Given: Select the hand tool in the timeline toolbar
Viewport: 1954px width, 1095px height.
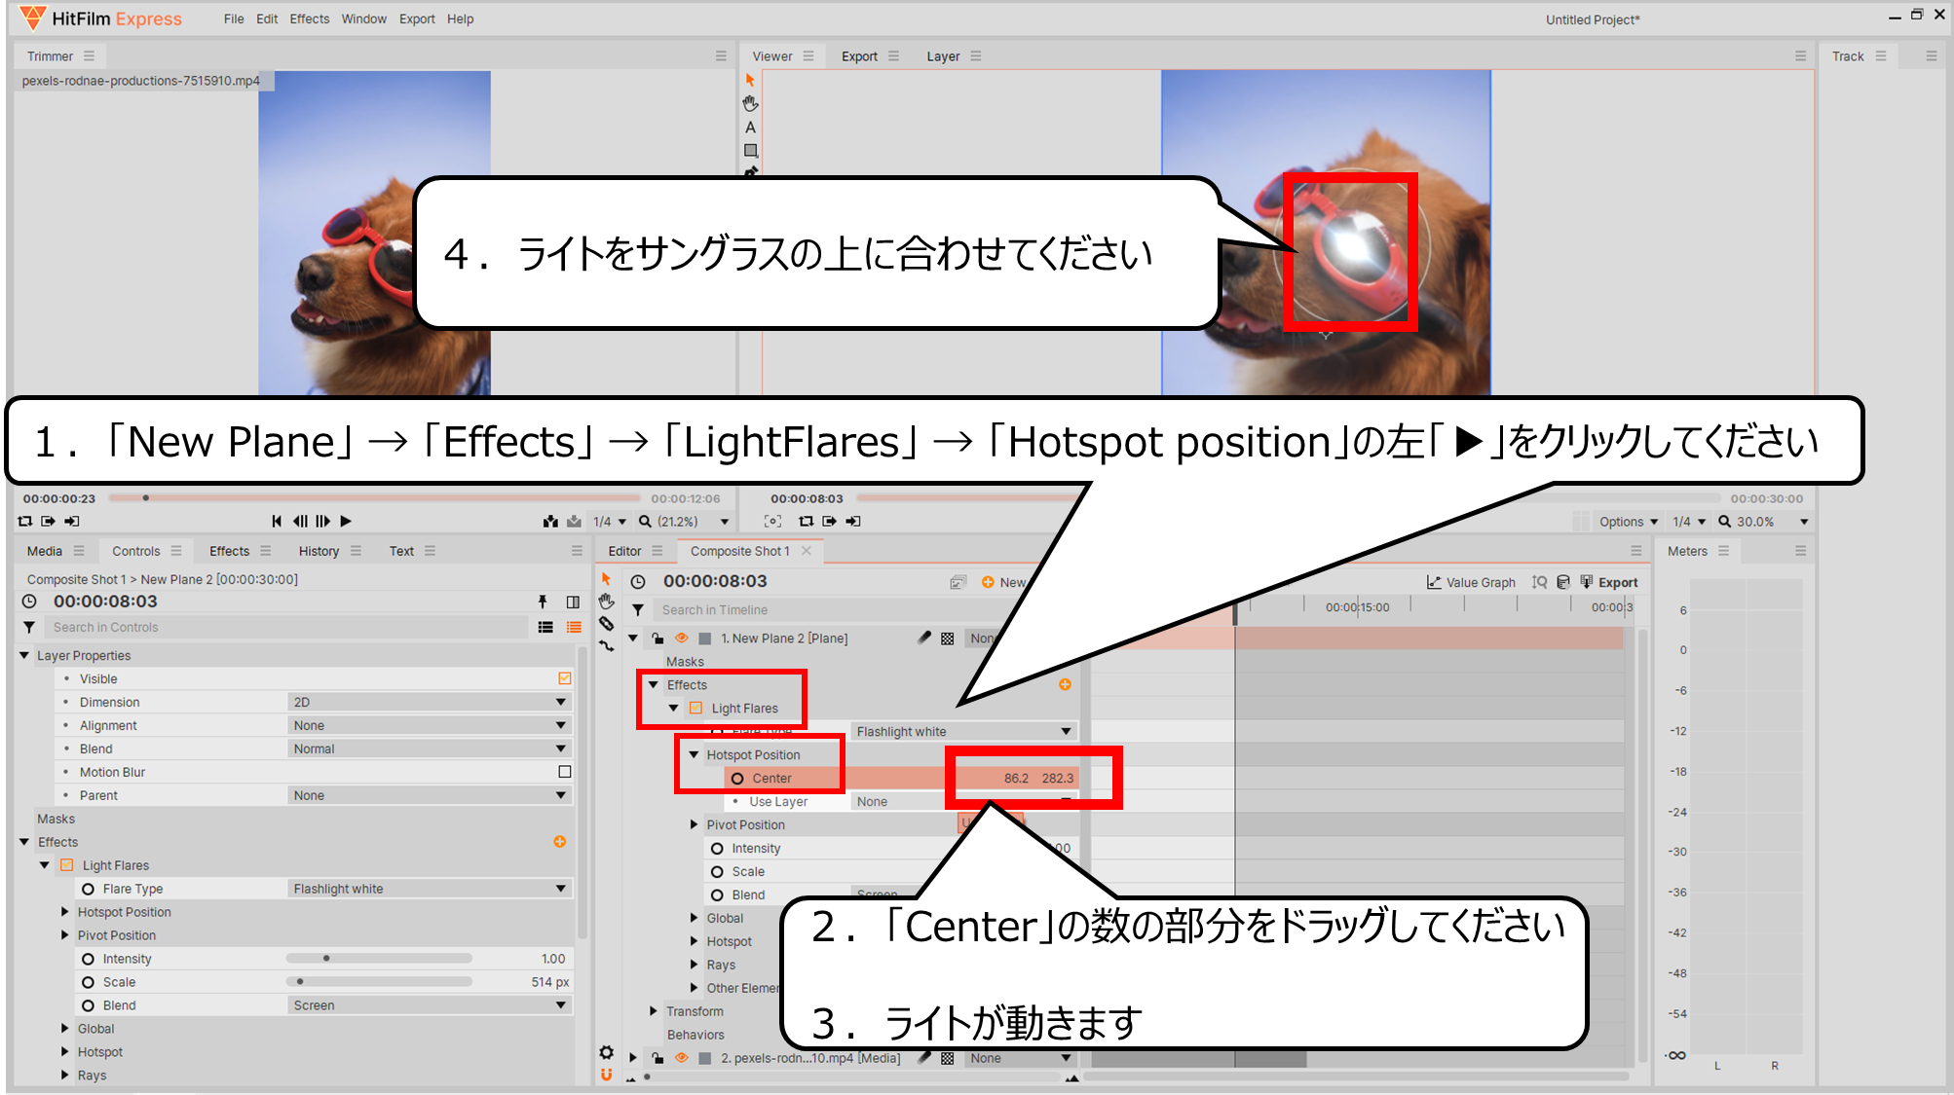Looking at the screenshot, I should coord(606,602).
